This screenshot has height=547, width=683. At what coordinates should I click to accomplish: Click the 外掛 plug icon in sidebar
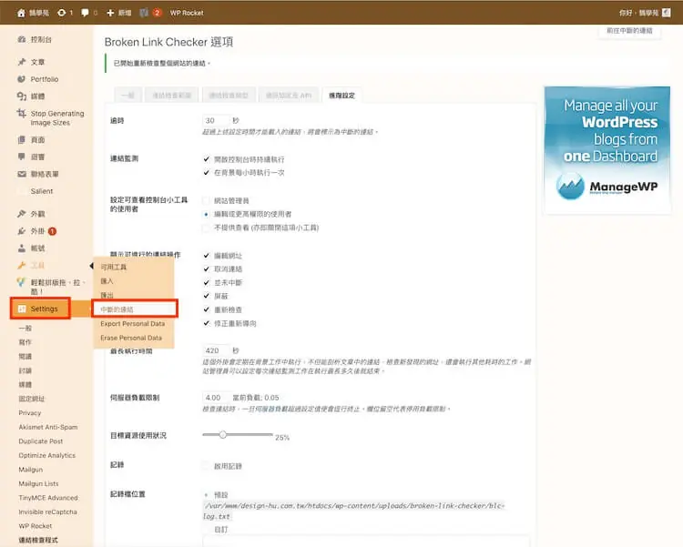click(x=21, y=231)
